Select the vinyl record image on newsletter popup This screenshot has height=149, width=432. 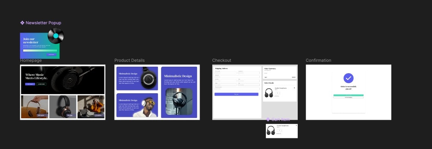point(56,36)
